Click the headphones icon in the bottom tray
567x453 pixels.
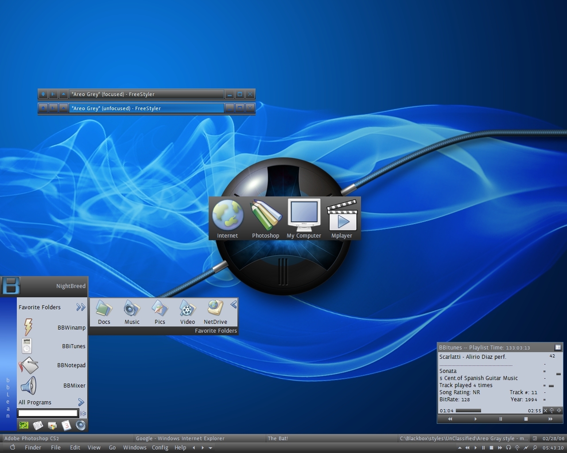[x=509, y=448]
